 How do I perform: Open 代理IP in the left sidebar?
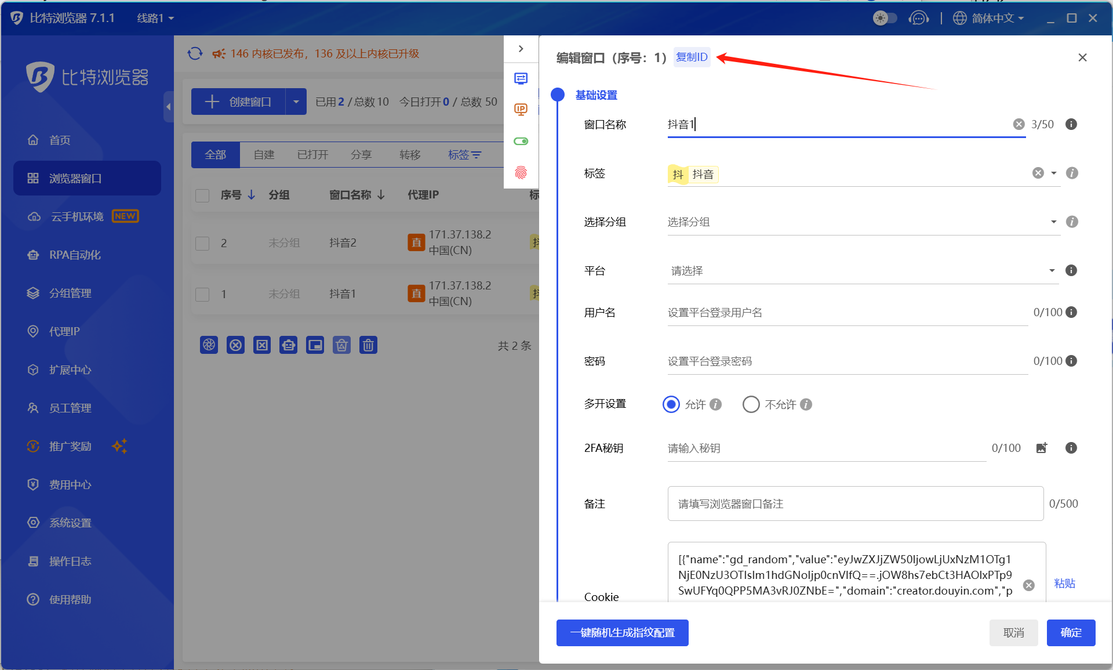pyautogui.click(x=64, y=331)
